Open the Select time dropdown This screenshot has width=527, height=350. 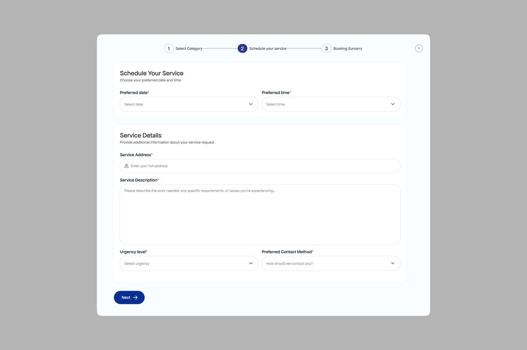point(331,104)
